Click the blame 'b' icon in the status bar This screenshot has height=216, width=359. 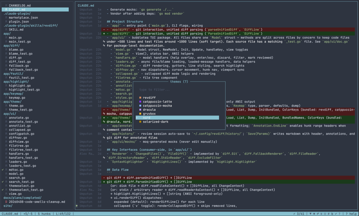point(332,214)
